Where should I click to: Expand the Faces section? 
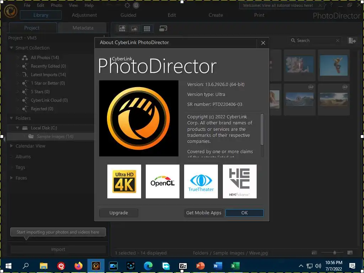pos(11,178)
